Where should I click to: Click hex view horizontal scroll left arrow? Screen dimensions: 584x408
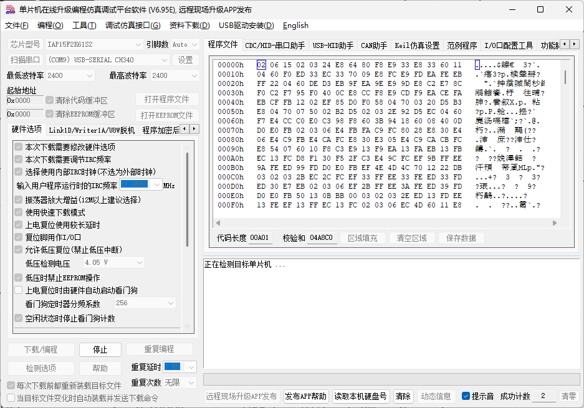(x=218, y=223)
